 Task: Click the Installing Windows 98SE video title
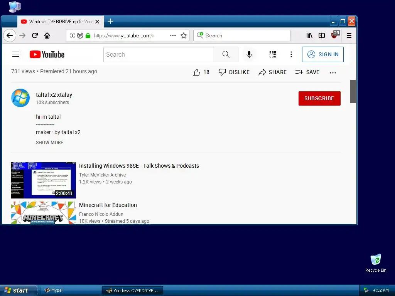click(139, 166)
